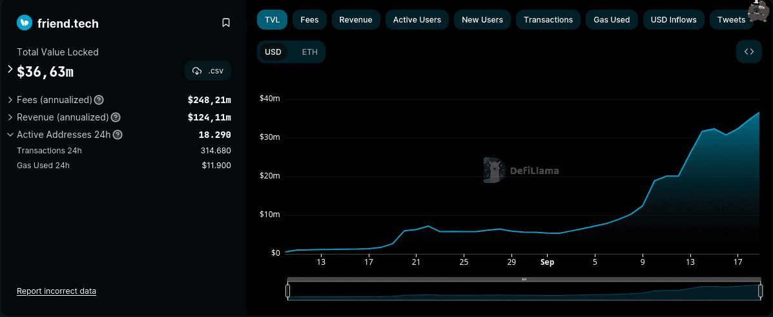Click the 18.290 active addresses value
Screen dimensions: 773x317
point(215,135)
